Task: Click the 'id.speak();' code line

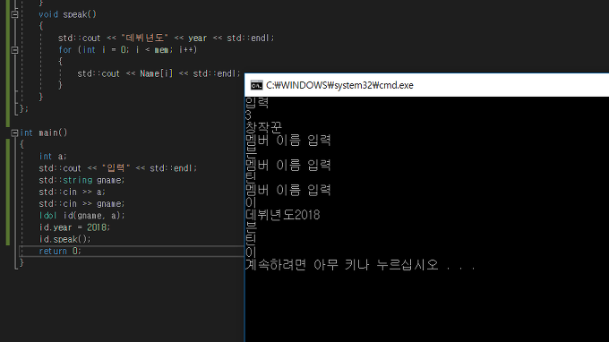Action: tap(64, 239)
